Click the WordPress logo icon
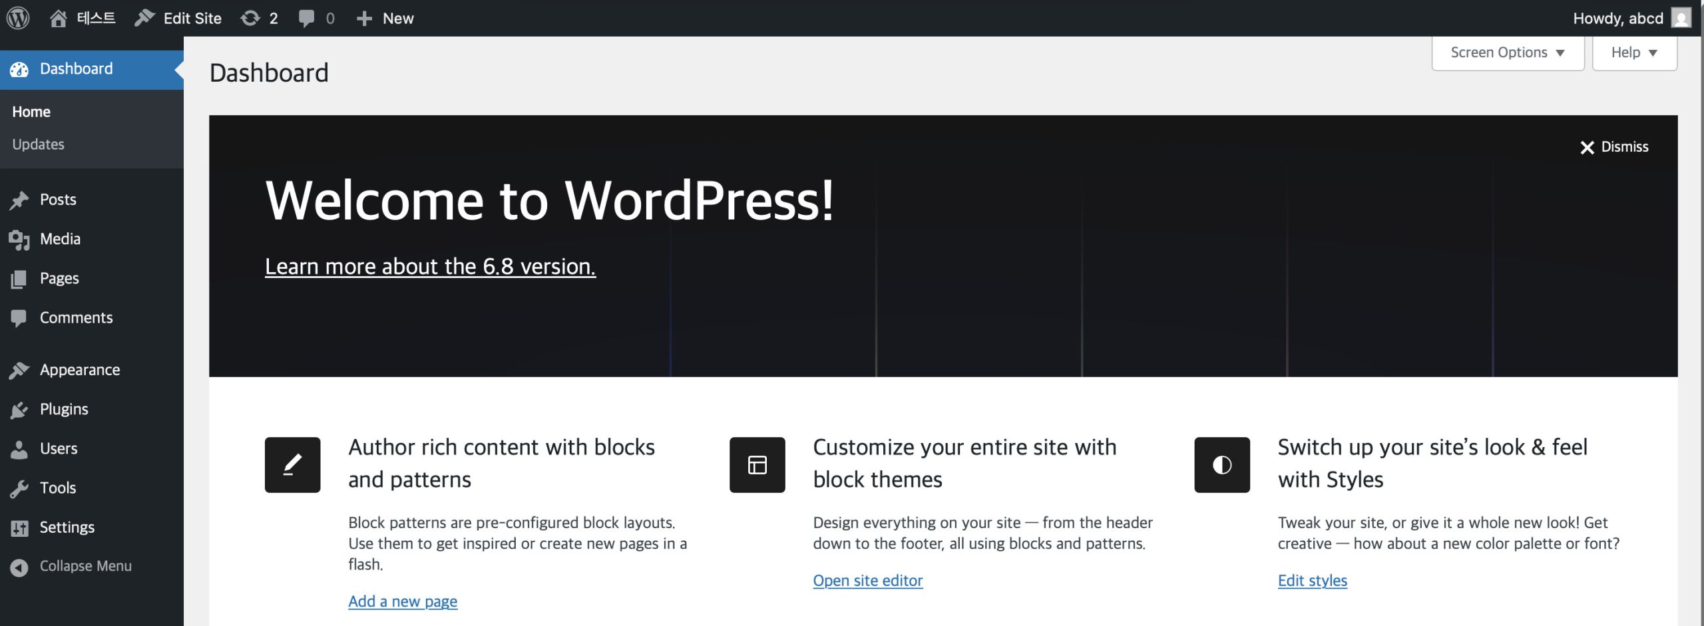 [x=18, y=18]
